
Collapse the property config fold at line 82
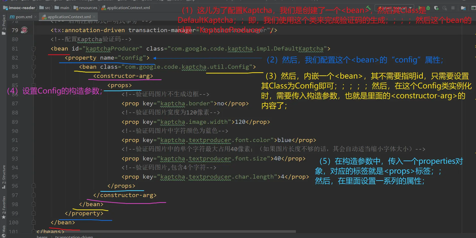pyautogui.click(x=33, y=58)
